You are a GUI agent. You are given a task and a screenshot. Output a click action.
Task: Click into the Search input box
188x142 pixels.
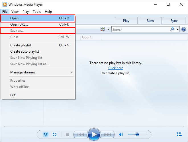141,30
